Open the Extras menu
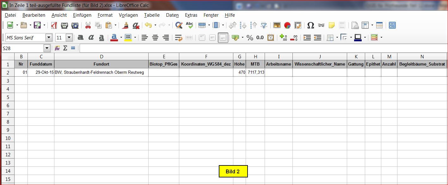 point(191,15)
